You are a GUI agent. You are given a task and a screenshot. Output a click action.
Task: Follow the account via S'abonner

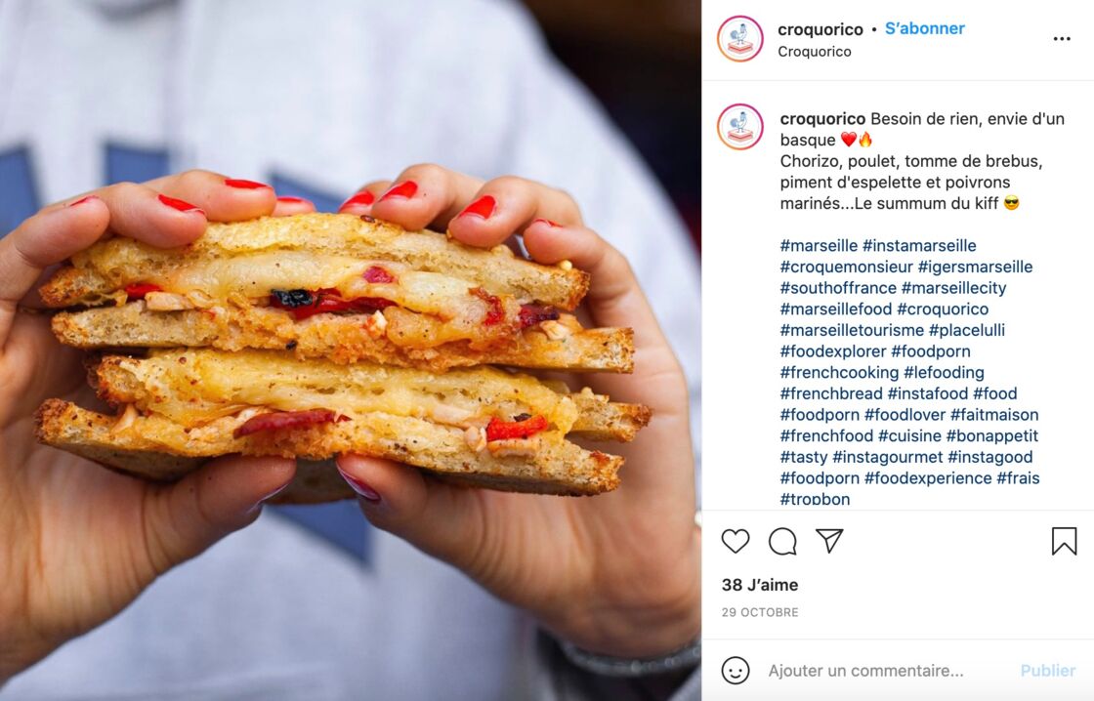pos(924,28)
